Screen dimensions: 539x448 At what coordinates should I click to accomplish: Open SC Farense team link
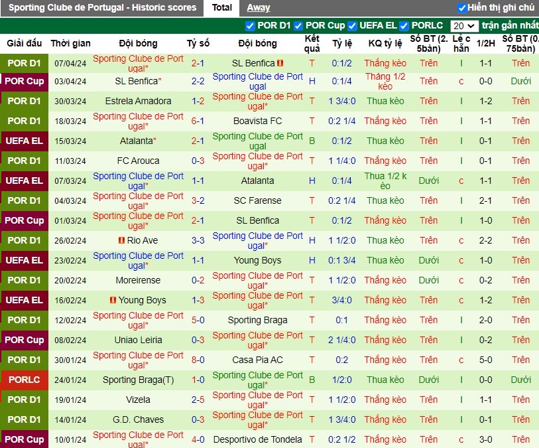[257, 200]
